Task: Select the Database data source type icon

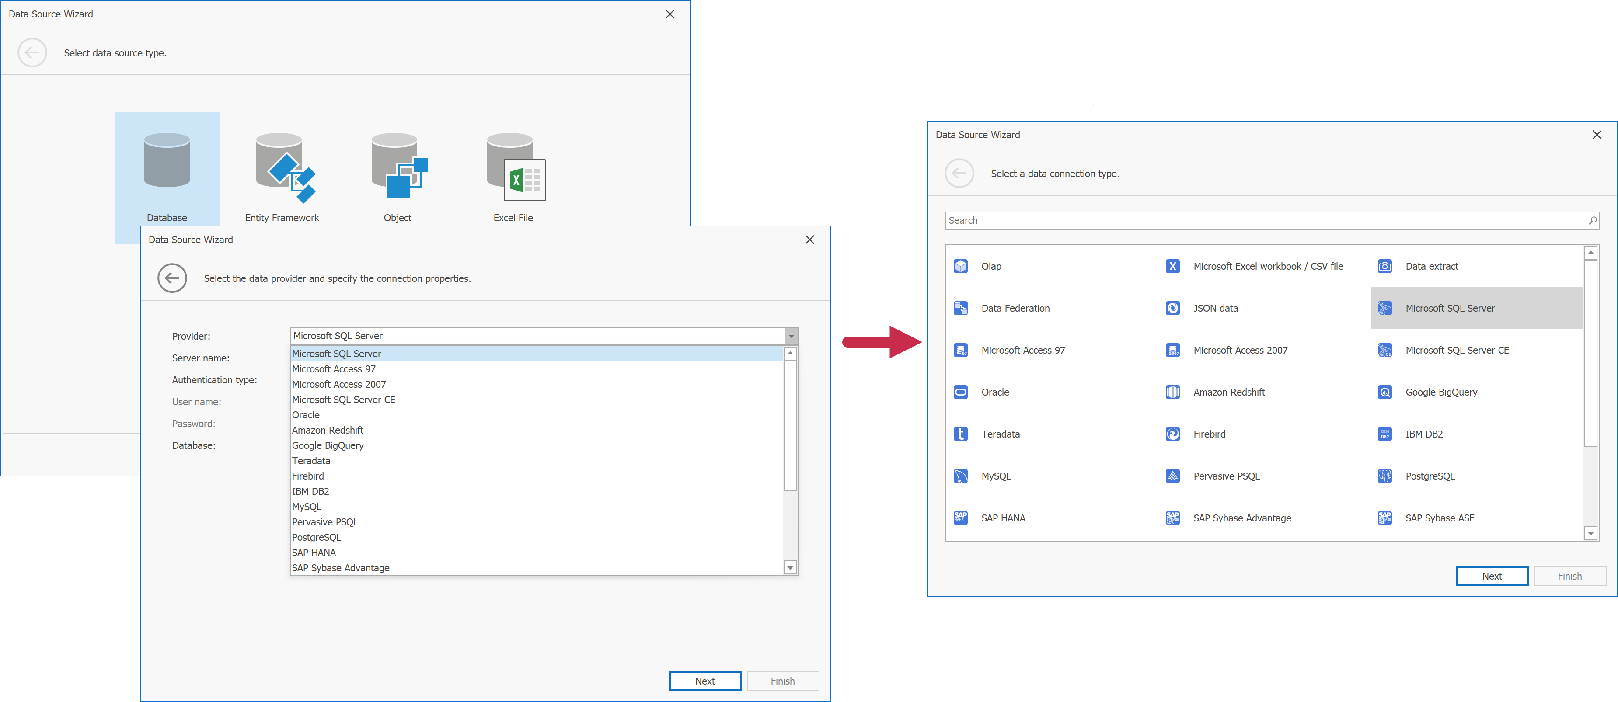Action: click(x=167, y=160)
